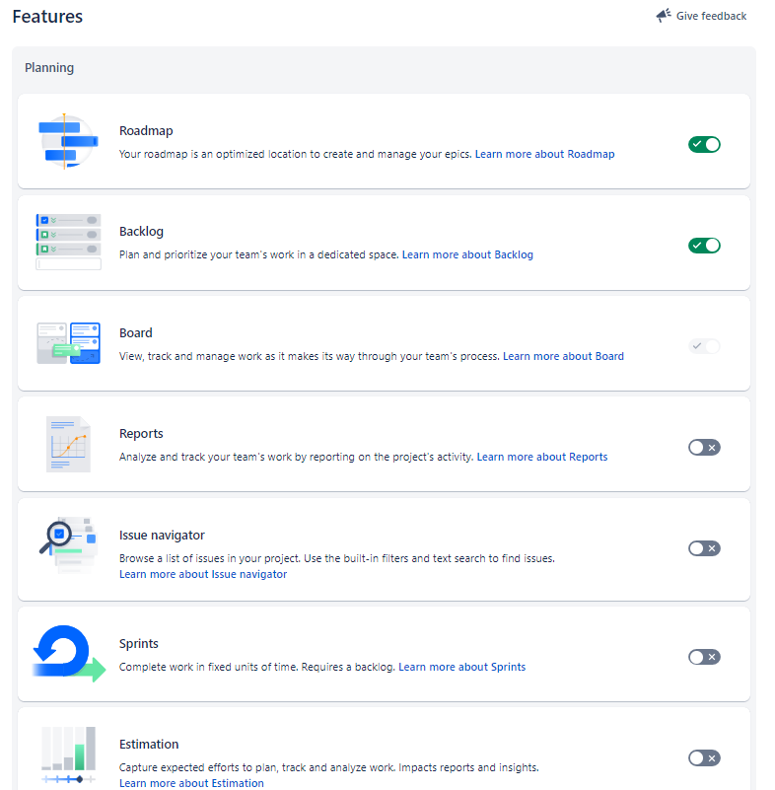Follow the Learn more about Reports link

(x=542, y=457)
